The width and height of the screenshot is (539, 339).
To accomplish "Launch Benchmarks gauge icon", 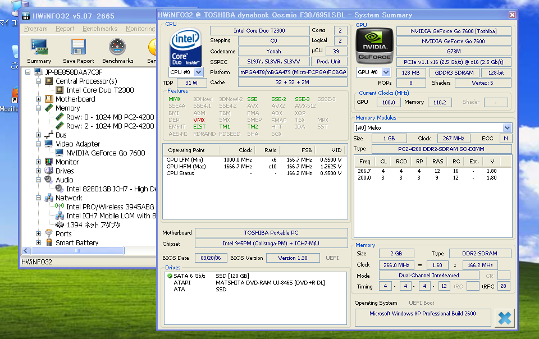I will pyautogui.click(x=117, y=47).
